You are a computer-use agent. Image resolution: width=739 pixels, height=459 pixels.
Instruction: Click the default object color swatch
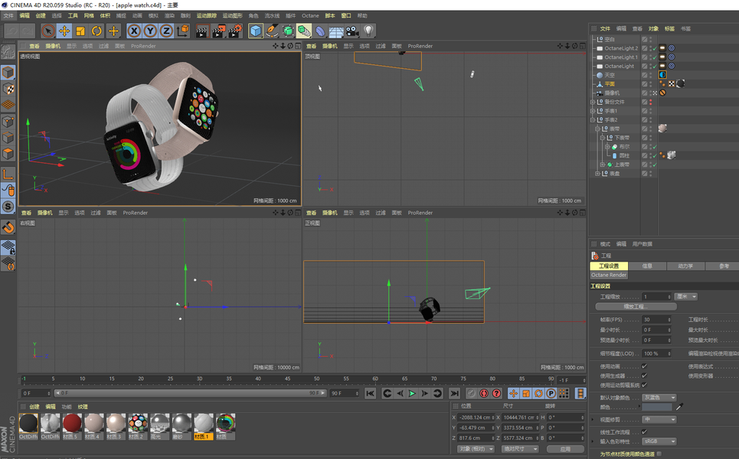tap(657, 407)
